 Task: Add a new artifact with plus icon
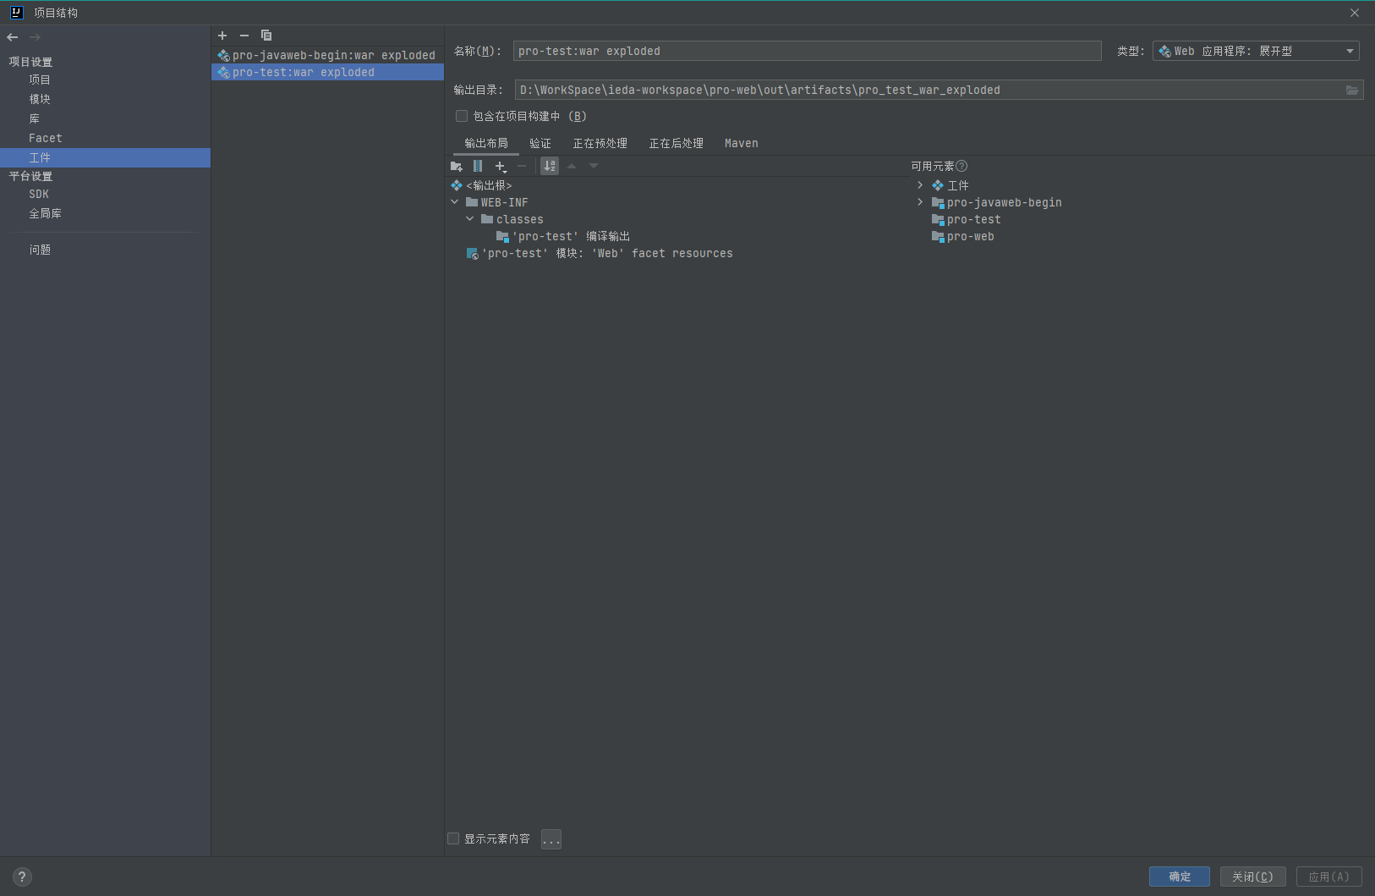pyautogui.click(x=222, y=36)
